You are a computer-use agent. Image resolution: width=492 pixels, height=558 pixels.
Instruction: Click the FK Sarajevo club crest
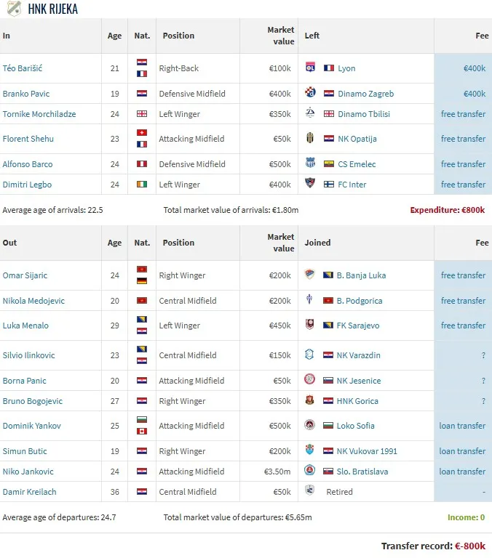tap(310, 325)
